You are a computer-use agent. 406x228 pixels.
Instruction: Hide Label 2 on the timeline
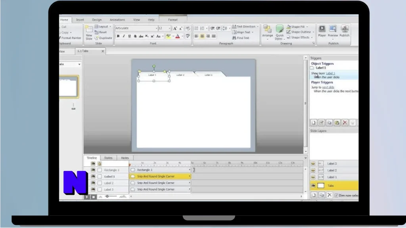tap(93, 183)
